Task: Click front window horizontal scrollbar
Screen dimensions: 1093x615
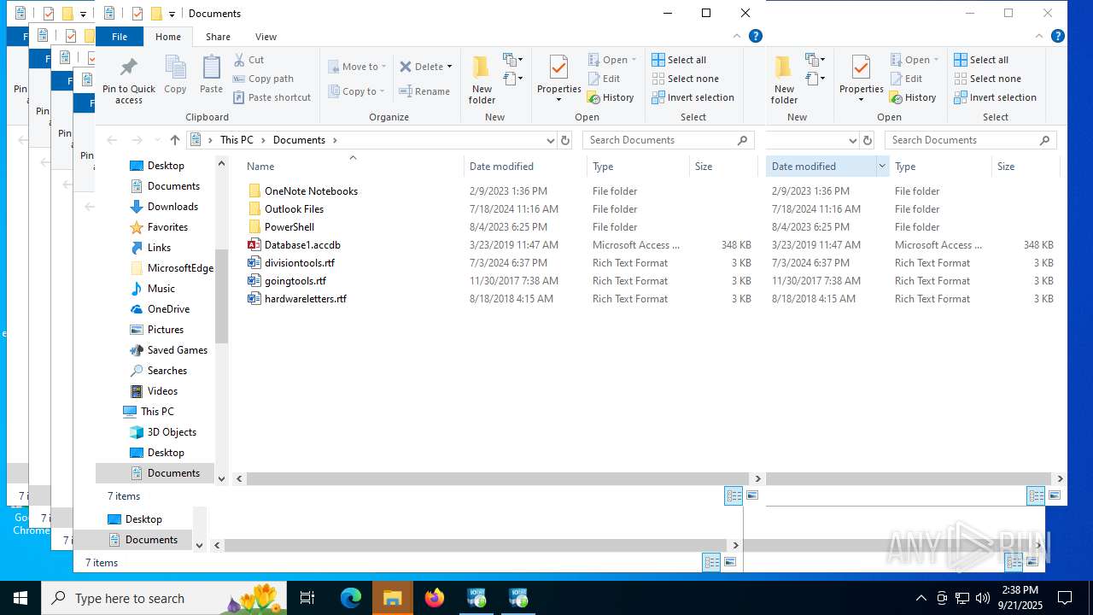Action: tap(500, 479)
